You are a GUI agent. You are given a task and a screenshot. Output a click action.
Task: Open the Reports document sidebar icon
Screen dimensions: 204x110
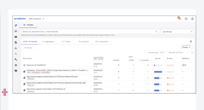(x=16, y=42)
